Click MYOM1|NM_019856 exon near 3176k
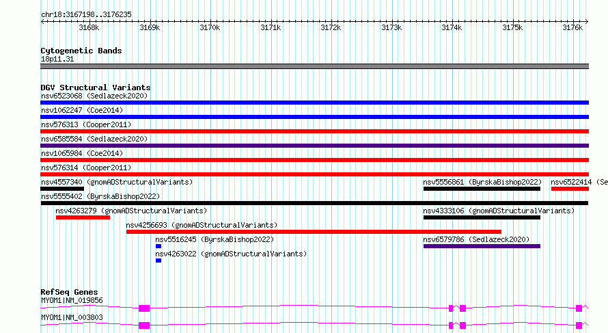Image resolution: width=608 pixels, height=333 pixels. [x=579, y=308]
